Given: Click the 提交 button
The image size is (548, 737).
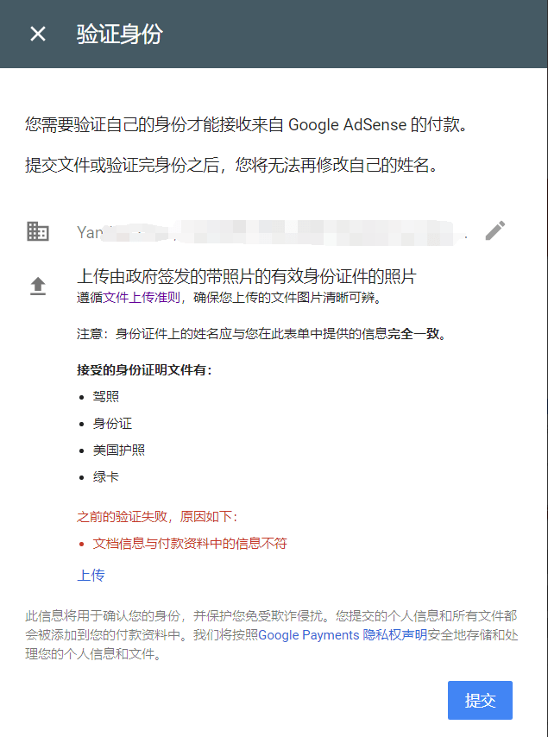Looking at the screenshot, I should pos(480,701).
